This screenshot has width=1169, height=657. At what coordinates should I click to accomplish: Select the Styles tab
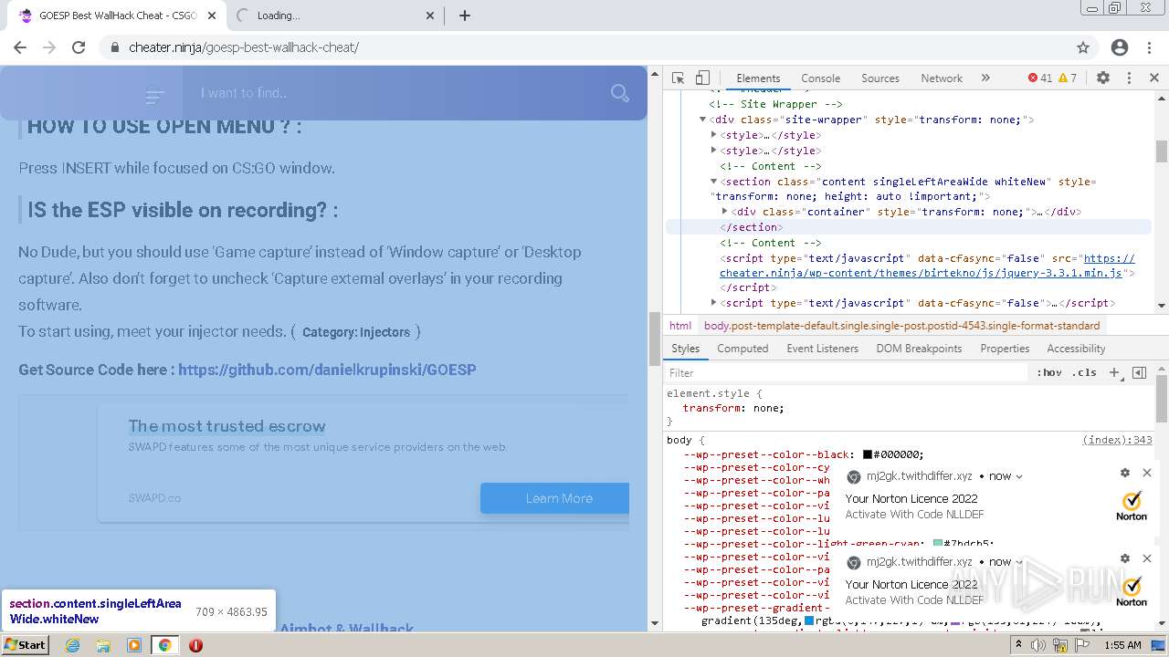[685, 349]
